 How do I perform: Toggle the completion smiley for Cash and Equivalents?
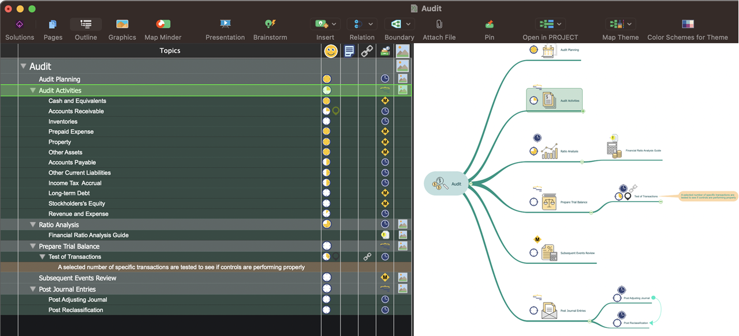pyautogui.click(x=327, y=100)
